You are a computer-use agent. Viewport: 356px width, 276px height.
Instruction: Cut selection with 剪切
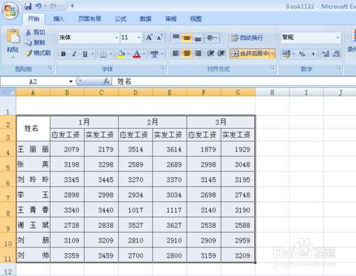pyautogui.click(x=36, y=32)
